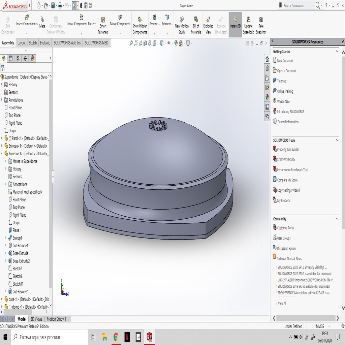
Task: Open the Tutorials link
Action: pyautogui.click(x=282, y=81)
